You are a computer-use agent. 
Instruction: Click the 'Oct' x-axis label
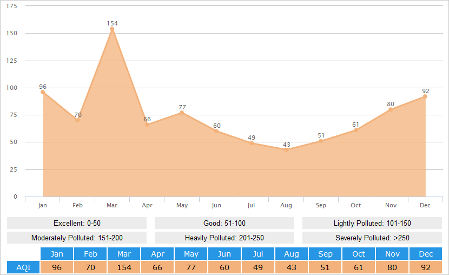355,205
